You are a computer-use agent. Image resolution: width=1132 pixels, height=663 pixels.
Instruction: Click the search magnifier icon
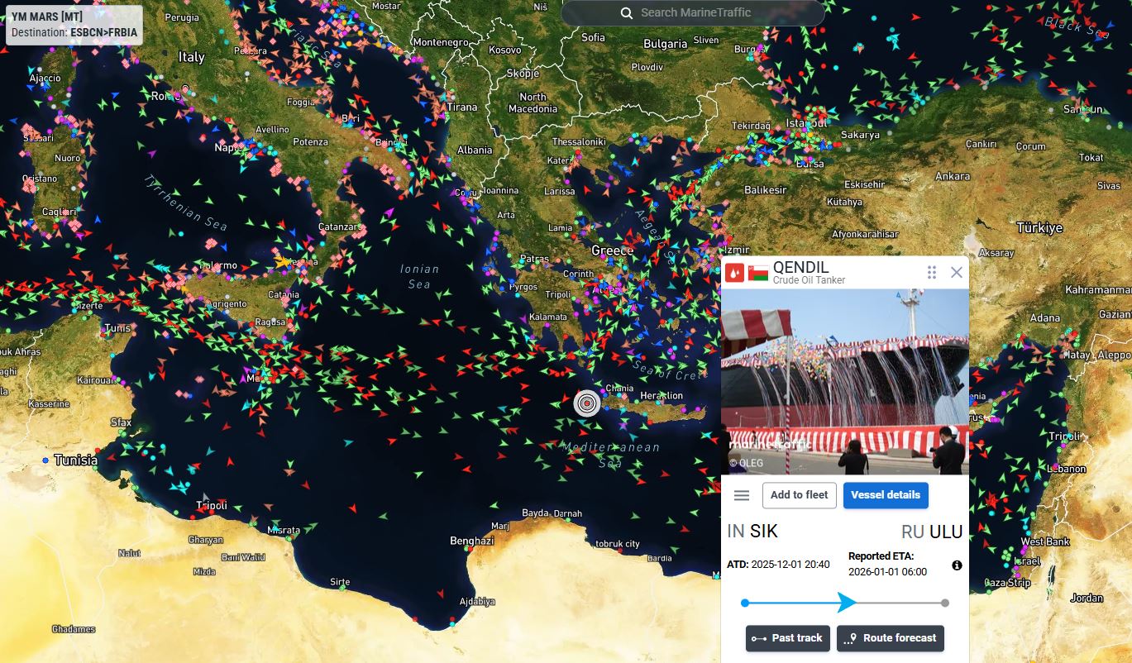pos(627,12)
